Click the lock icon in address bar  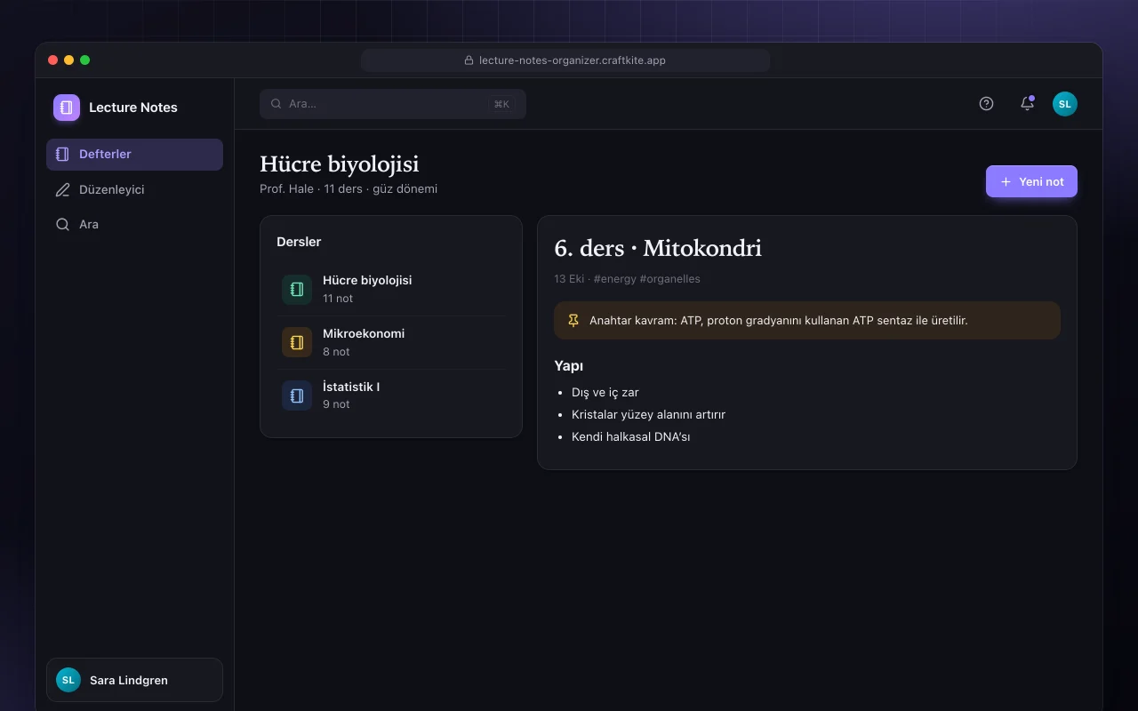click(x=469, y=60)
